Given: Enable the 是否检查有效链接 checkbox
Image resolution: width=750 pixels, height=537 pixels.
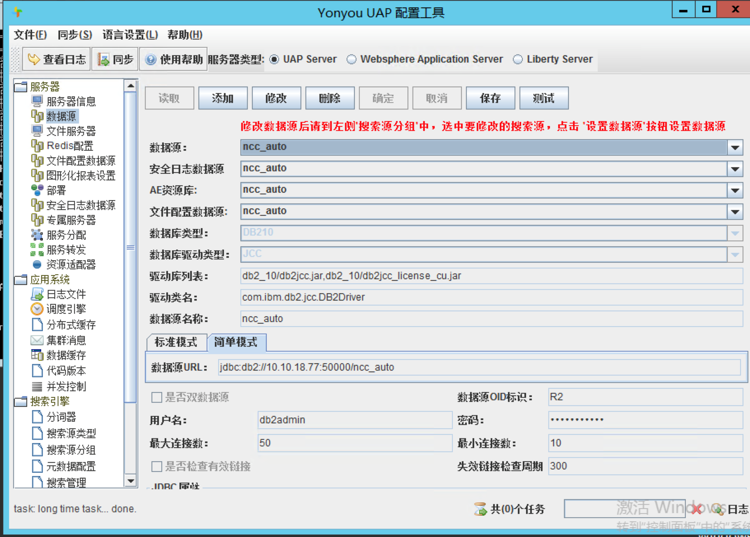Looking at the screenshot, I should pos(157,467).
